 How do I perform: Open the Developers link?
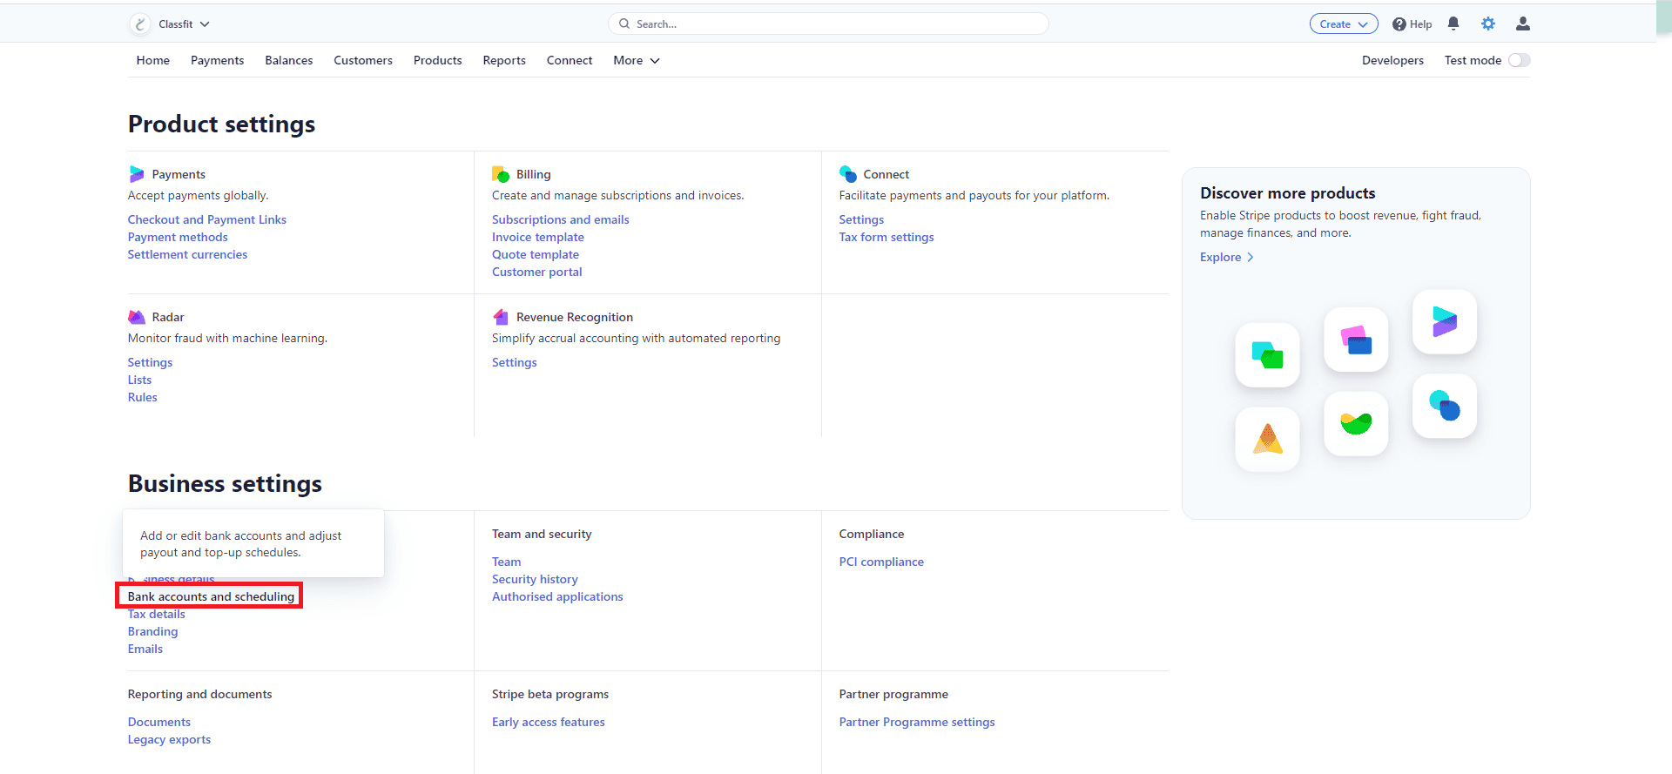(x=1392, y=60)
